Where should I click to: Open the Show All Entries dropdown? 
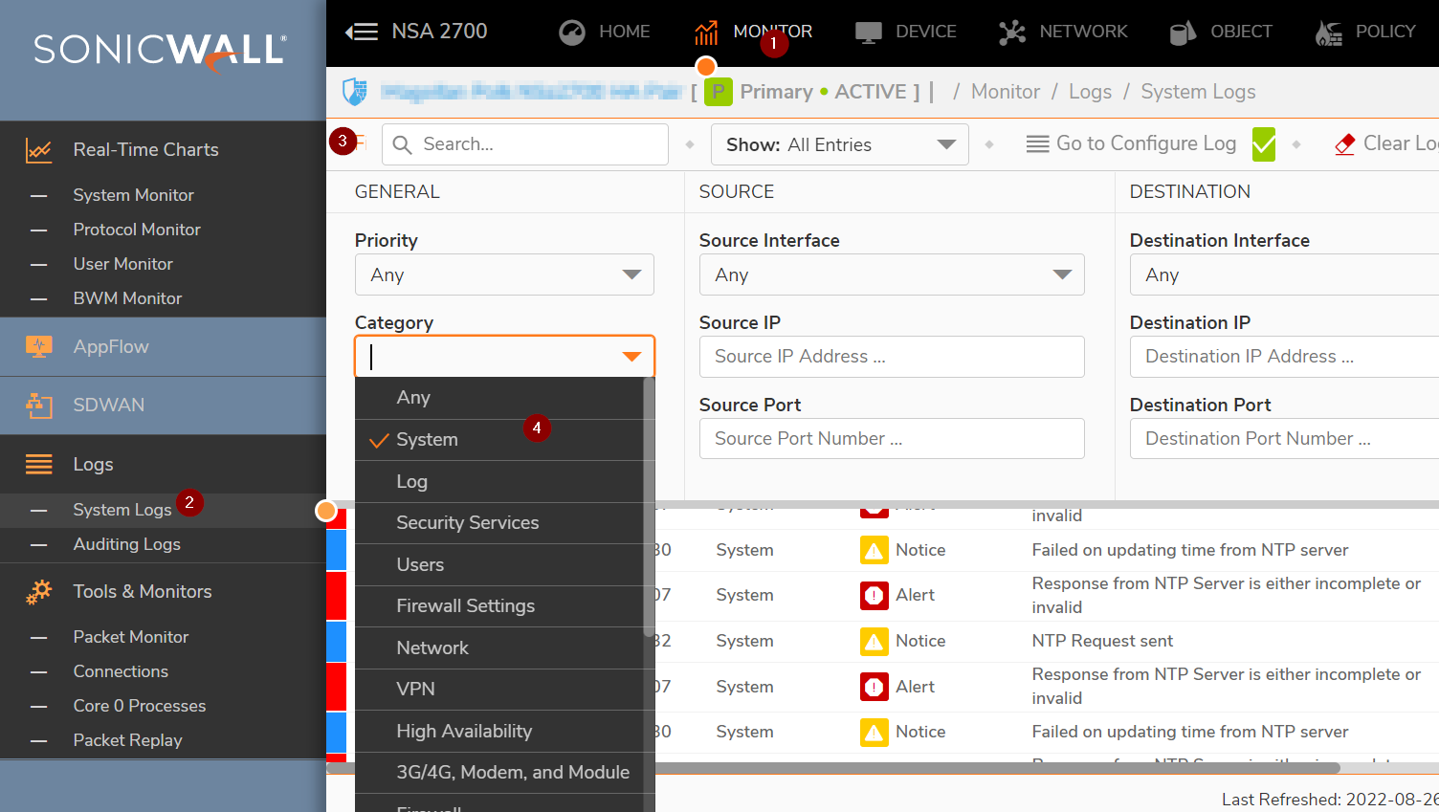840,144
